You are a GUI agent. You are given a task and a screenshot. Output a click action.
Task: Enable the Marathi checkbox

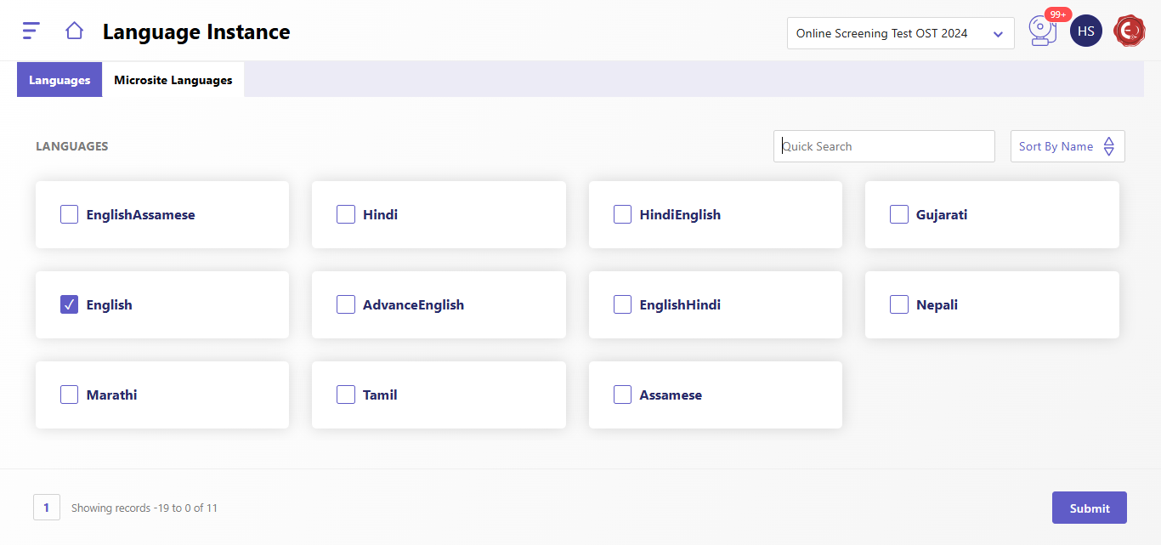pyautogui.click(x=70, y=395)
